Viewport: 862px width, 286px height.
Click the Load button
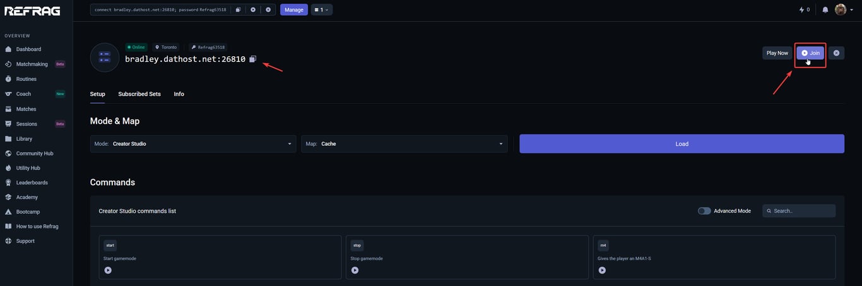[682, 144]
